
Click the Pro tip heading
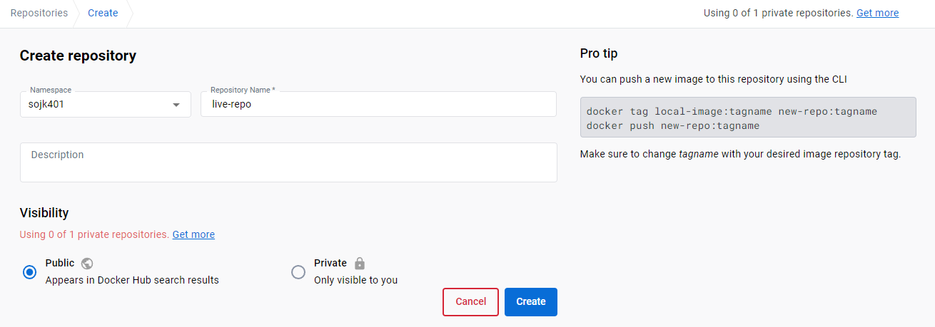click(599, 53)
